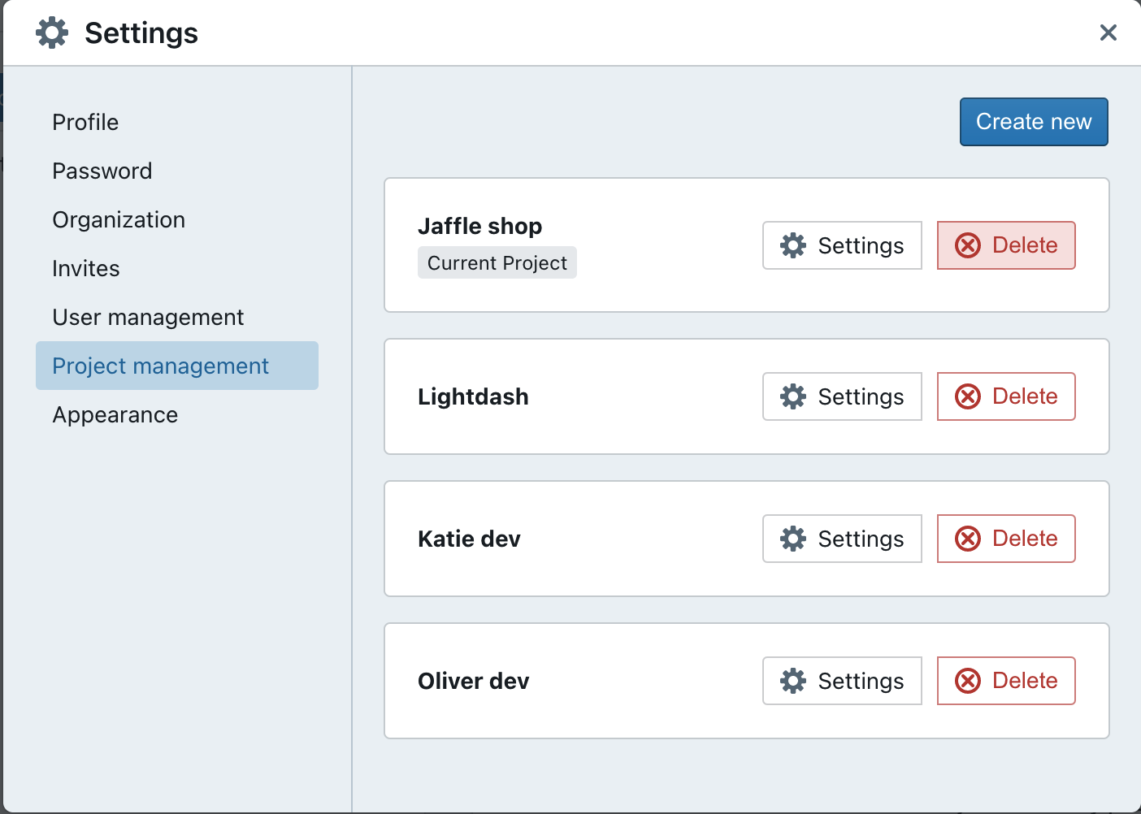Click the delete cross icon for Lightdash

coord(967,396)
